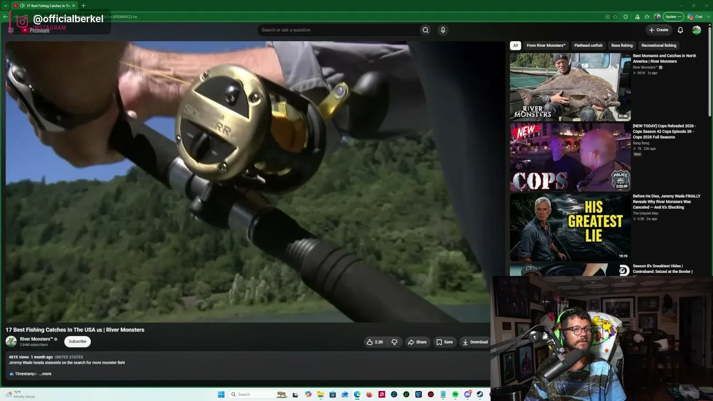Activate voice search microphone
The image size is (713, 401).
pyautogui.click(x=443, y=30)
